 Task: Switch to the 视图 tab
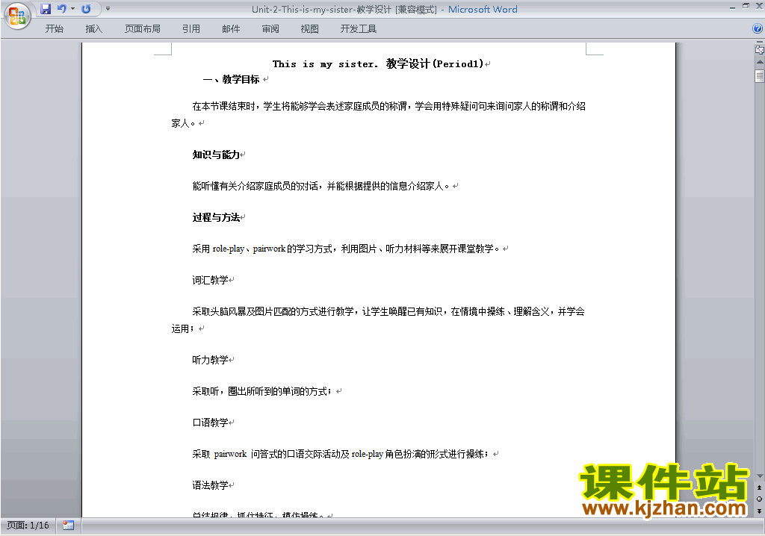pyautogui.click(x=310, y=29)
